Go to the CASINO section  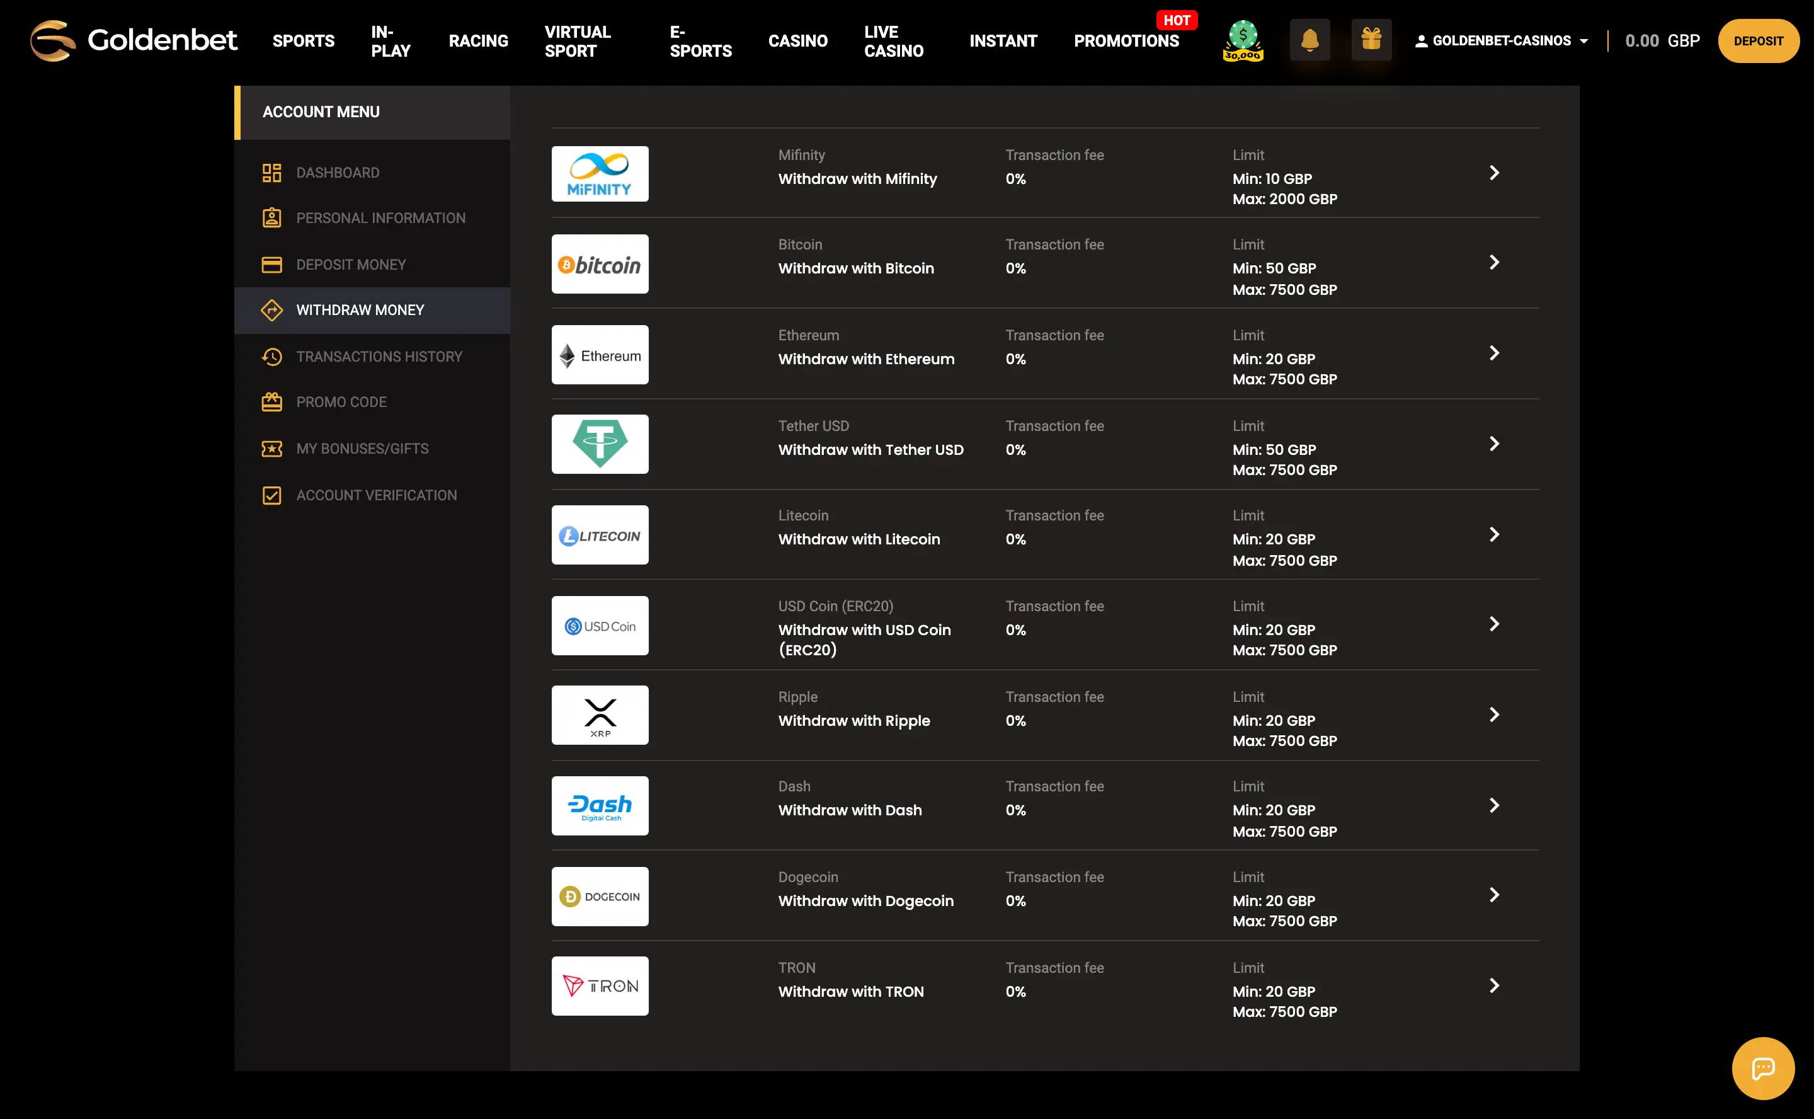pos(797,41)
